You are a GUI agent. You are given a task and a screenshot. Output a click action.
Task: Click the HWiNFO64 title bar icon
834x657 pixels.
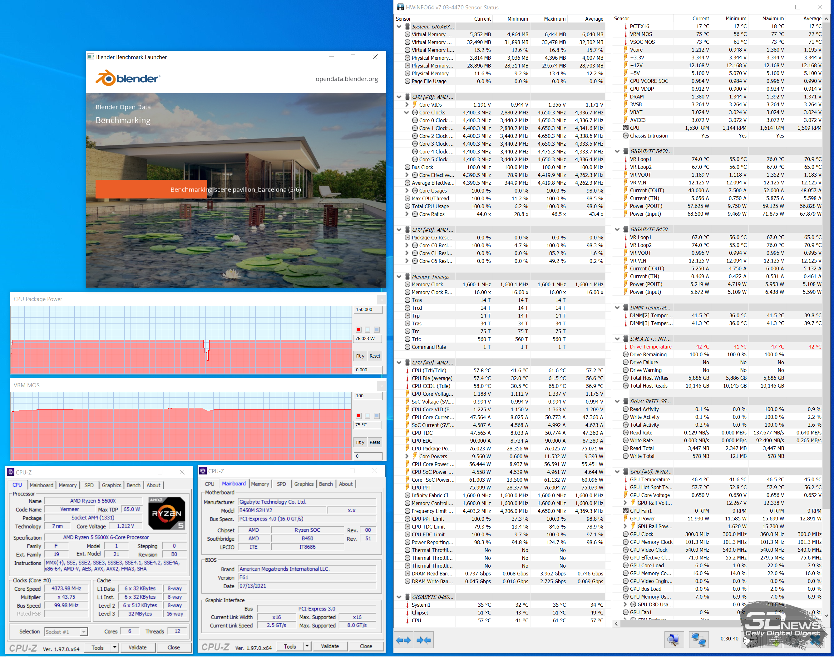click(401, 7)
